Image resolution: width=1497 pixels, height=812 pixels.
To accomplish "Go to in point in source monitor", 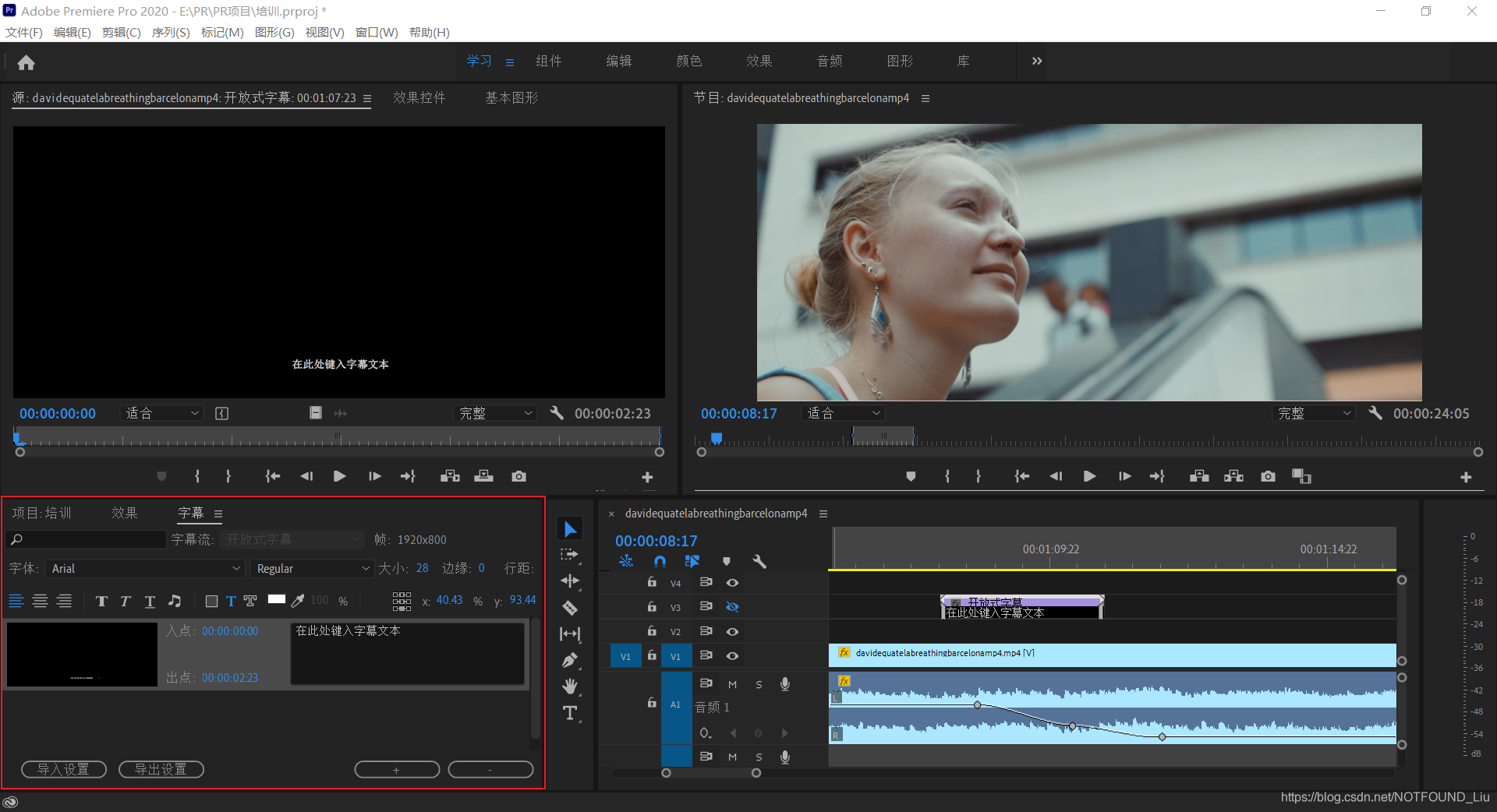I will (272, 476).
